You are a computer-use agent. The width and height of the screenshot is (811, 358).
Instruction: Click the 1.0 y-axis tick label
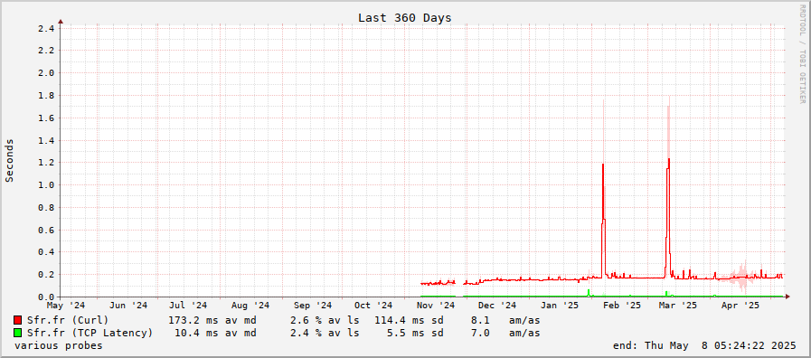click(x=46, y=185)
